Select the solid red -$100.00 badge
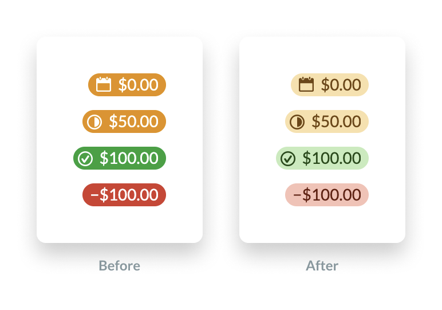This screenshot has height=310, width=442. pyautogui.click(x=124, y=195)
